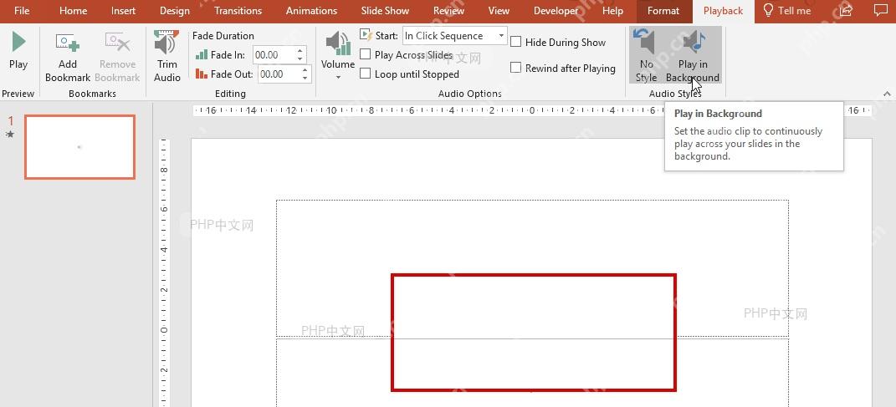Set audio to Play in Background
The width and height of the screenshot is (896, 407).
(693, 57)
